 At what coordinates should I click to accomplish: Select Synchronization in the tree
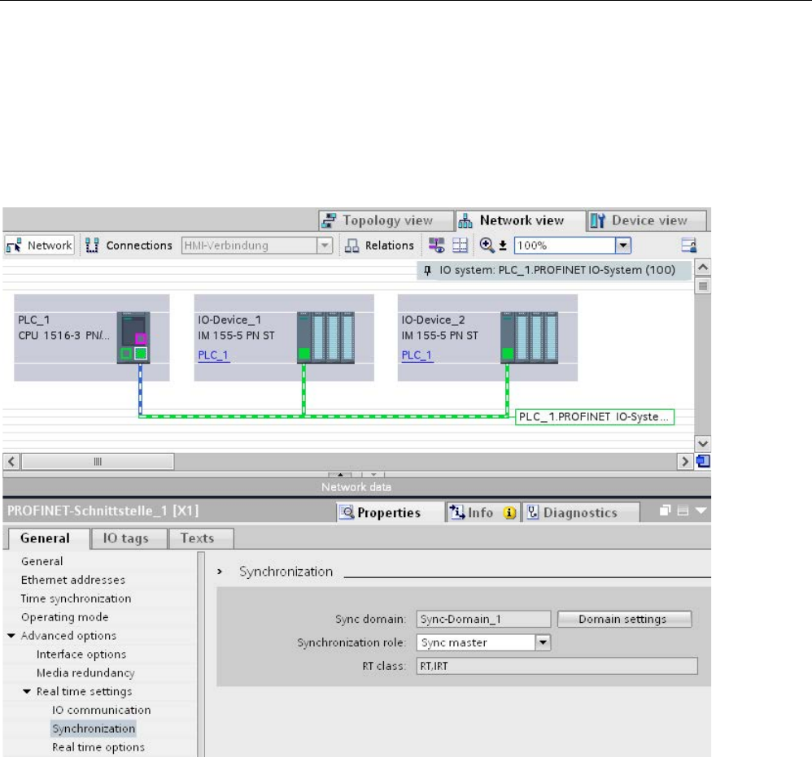click(94, 729)
